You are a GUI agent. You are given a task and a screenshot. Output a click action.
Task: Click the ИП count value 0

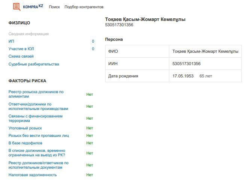click(93, 41)
